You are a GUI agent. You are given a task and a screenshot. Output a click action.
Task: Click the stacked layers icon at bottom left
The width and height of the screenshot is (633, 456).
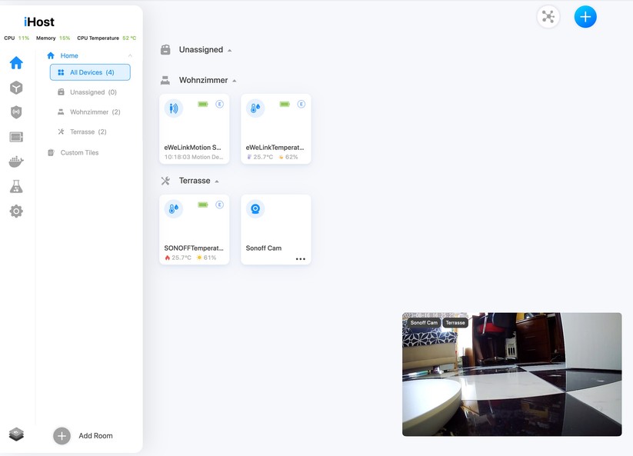click(15, 433)
